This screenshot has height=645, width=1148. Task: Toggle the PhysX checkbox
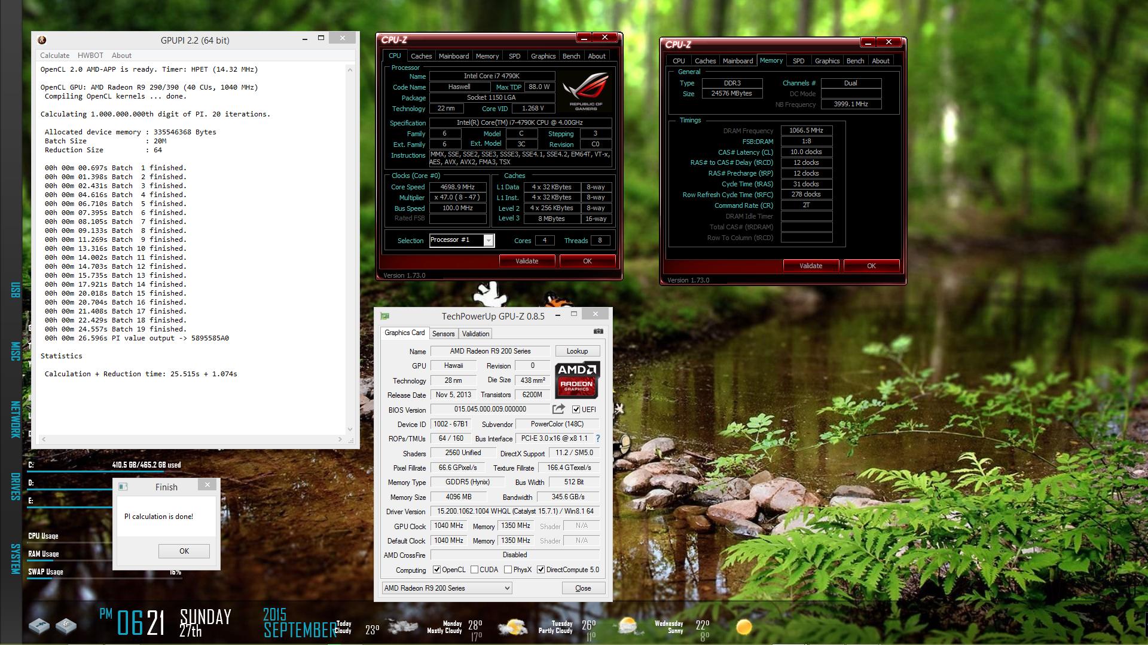508,570
